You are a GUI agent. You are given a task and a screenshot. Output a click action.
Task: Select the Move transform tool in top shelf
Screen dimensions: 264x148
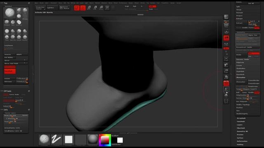(x=89, y=8)
